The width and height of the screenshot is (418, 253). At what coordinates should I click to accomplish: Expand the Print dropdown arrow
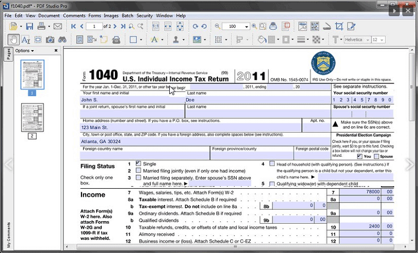pyautogui.click(x=49, y=26)
